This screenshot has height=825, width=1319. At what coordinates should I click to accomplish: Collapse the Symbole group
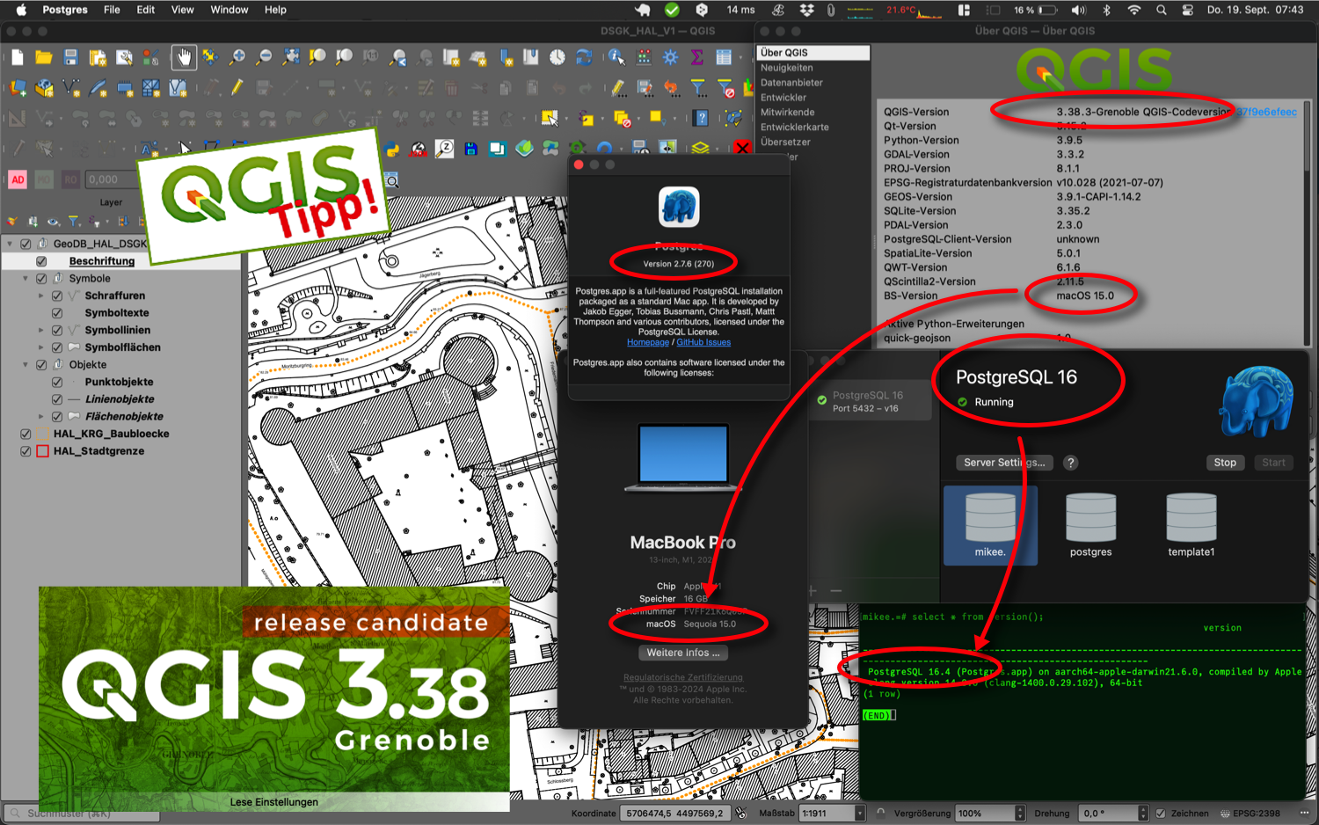(27, 278)
